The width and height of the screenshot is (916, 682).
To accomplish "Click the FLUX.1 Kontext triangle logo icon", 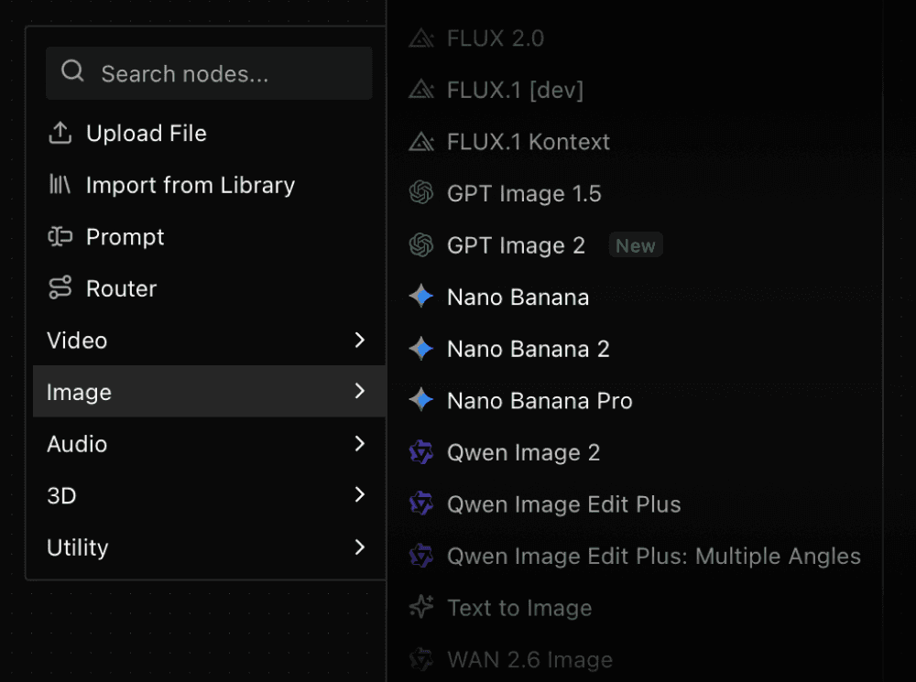I will click(x=421, y=142).
